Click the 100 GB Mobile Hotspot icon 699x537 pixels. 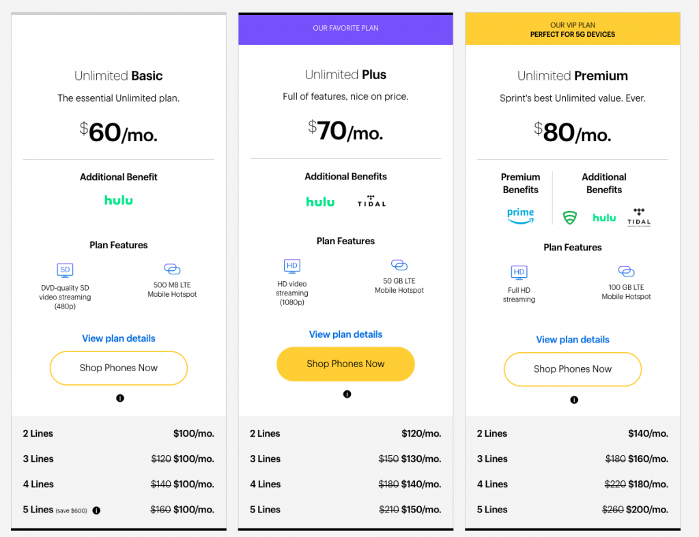(x=626, y=272)
